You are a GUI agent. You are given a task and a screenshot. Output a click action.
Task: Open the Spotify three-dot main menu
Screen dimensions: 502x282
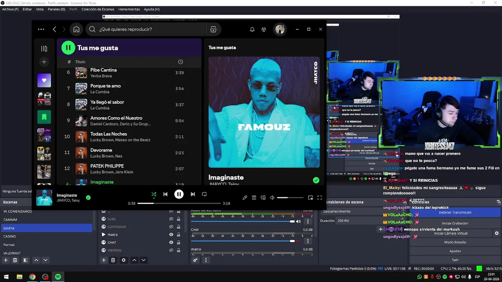41,29
